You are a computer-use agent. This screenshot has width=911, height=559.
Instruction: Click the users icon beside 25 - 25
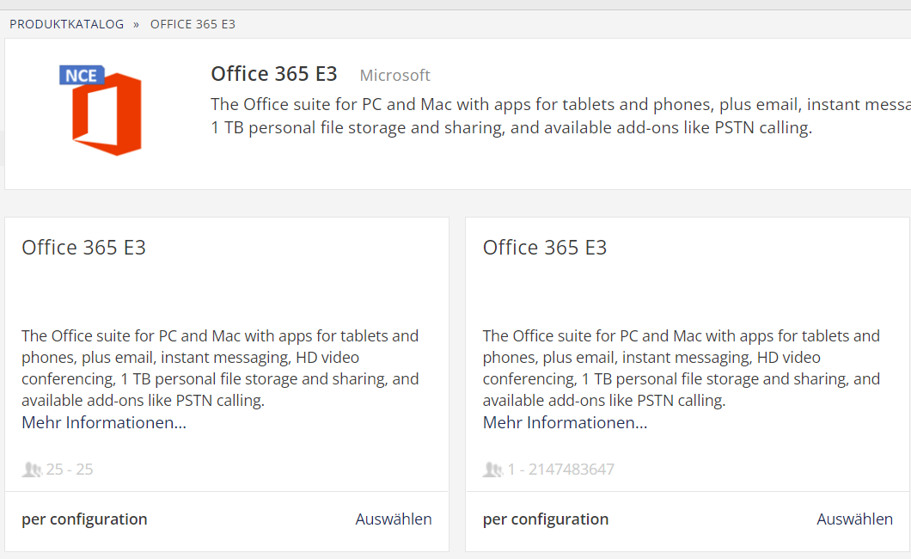(32, 470)
